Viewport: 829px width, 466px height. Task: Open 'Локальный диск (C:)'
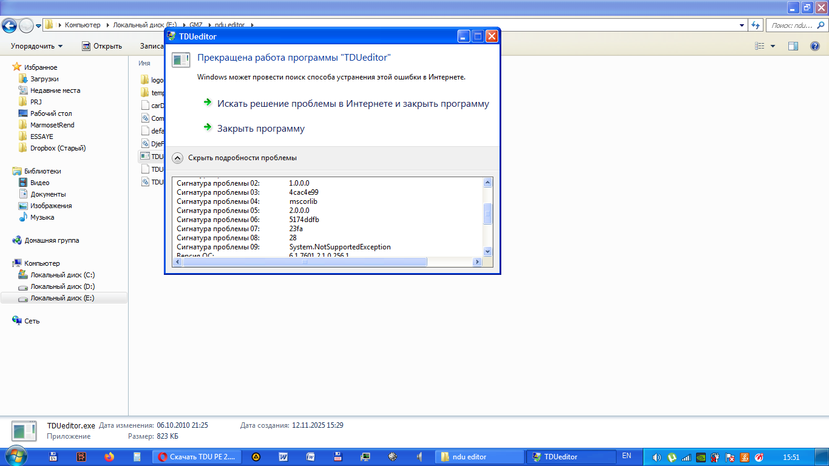pos(63,275)
